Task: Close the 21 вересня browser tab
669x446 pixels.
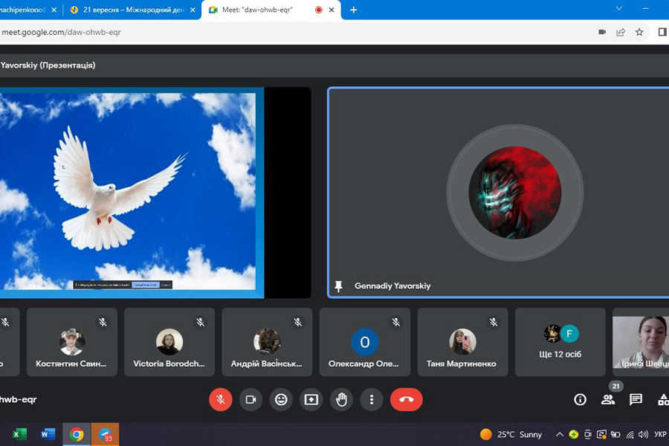Action: (193, 10)
